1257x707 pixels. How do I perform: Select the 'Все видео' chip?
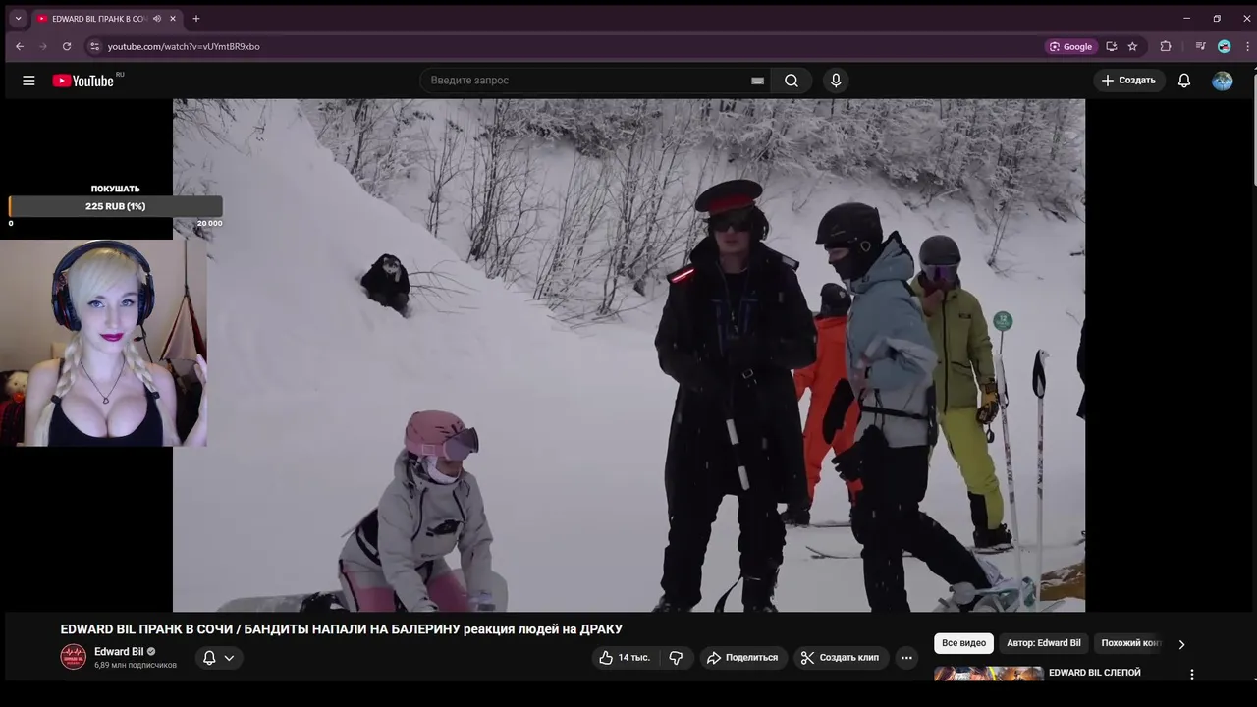coord(963,644)
